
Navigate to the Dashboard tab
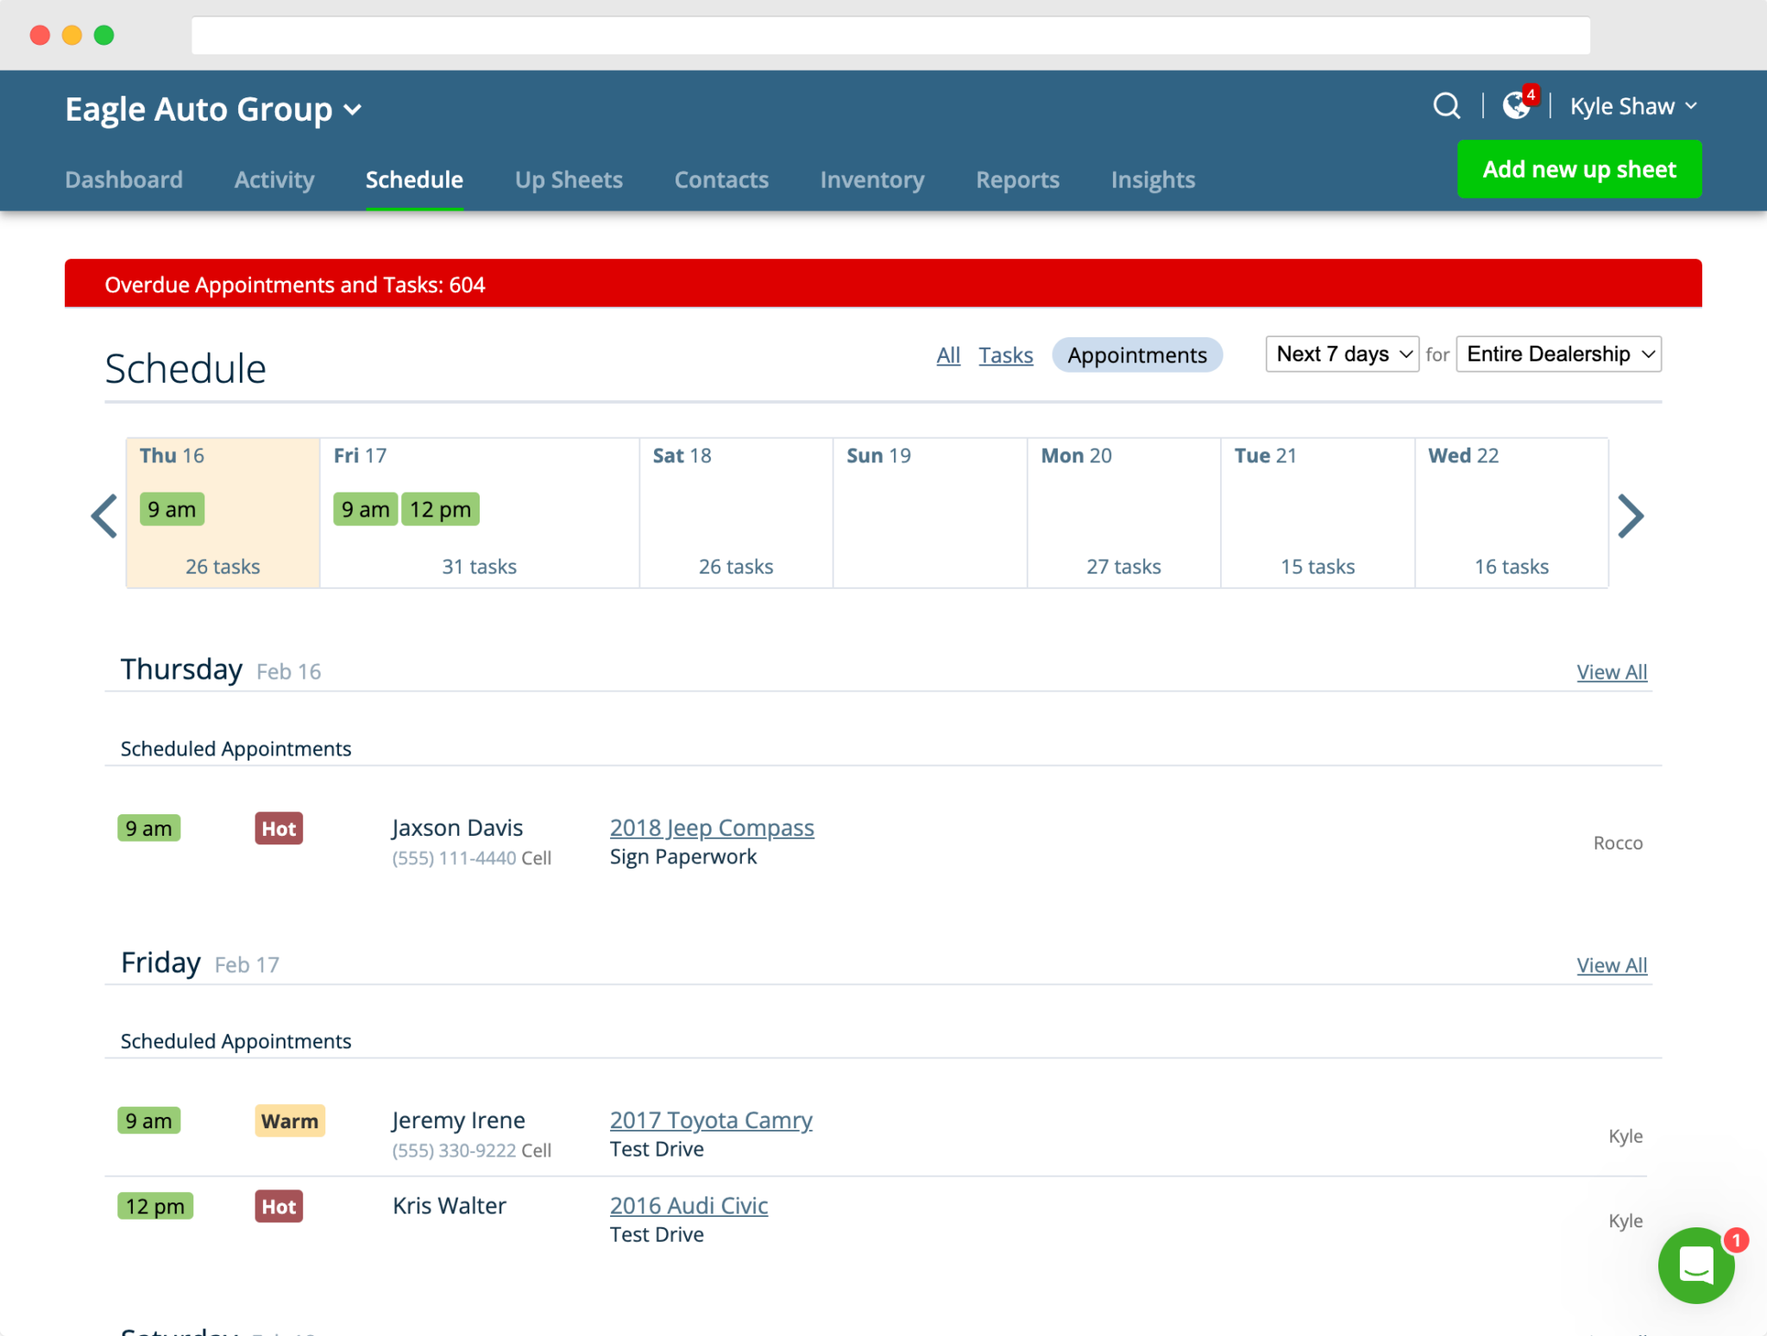pos(123,179)
